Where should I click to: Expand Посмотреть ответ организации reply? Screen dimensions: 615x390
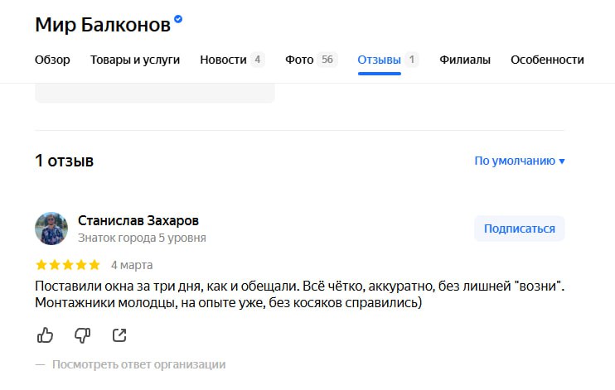[139, 364]
